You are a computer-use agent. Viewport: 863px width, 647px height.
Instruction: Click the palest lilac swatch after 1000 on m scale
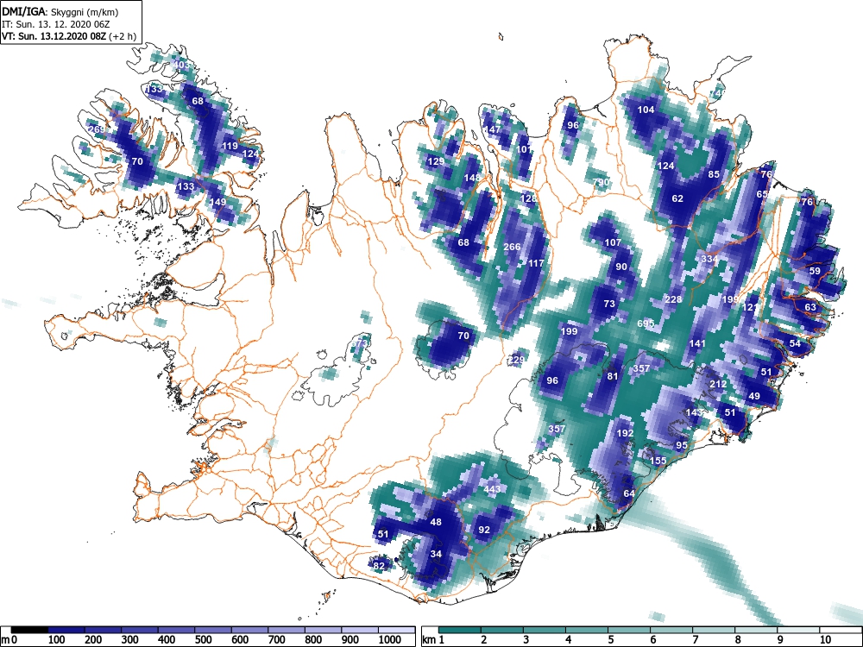pyautogui.click(x=396, y=630)
